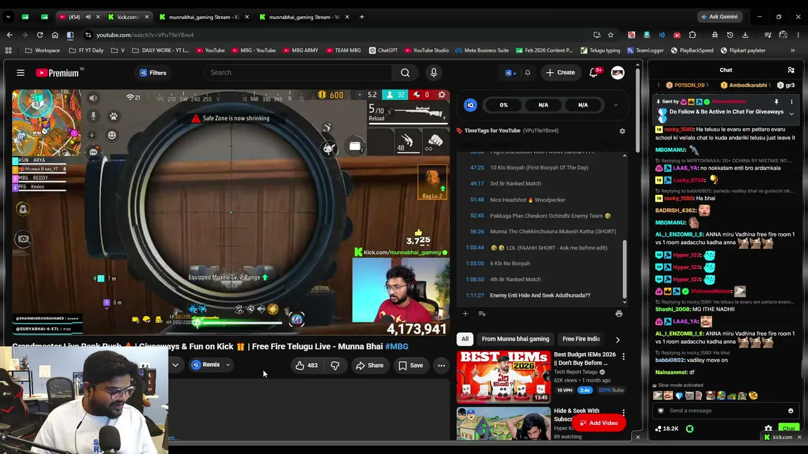This screenshot has width=808, height=454.
Task: Open options for Best Budget IEMs video
Action: 624,357
